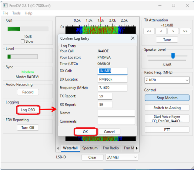Close the Confirm Log Entry dialog

(x=133, y=38)
